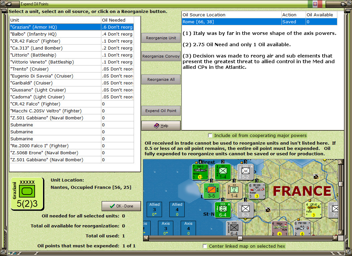Click the Allied 4 sea box
Viewport: 352px width, 256px height.
(177, 209)
